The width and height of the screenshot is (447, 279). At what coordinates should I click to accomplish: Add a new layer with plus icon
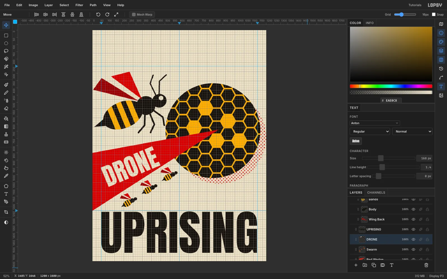coord(356,265)
